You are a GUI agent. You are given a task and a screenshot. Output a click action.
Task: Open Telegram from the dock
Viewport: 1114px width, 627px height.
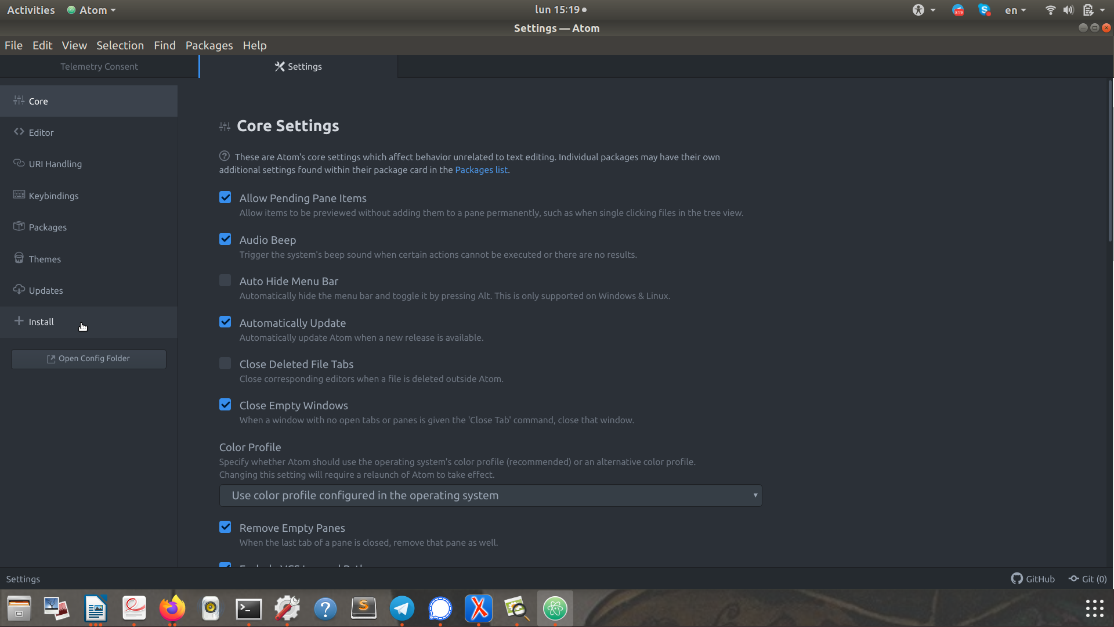(402, 608)
